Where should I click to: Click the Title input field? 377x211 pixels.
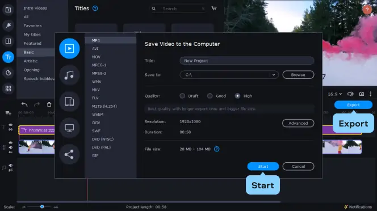[246, 61]
